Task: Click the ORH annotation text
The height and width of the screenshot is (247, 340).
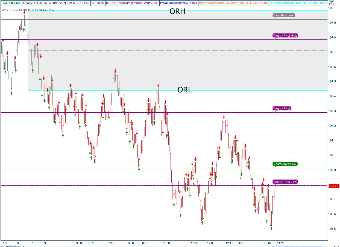Action: coord(177,11)
